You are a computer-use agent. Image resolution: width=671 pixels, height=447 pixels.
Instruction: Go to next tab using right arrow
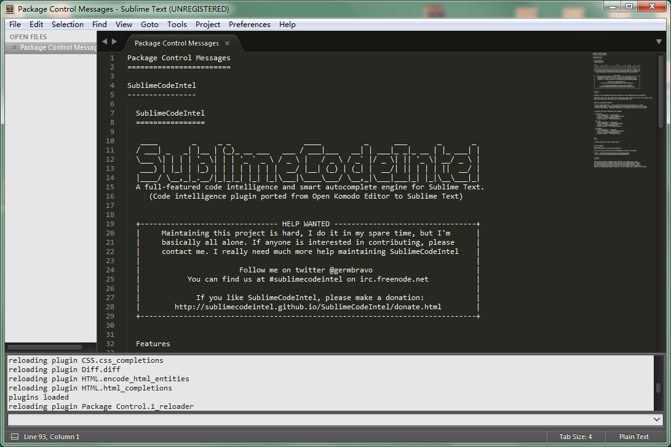point(114,42)
